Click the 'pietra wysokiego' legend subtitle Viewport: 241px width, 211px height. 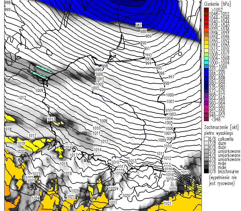219,133
